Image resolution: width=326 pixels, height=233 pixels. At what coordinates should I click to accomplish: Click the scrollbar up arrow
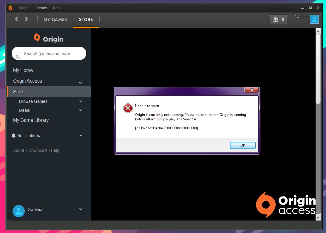[318, 31]
